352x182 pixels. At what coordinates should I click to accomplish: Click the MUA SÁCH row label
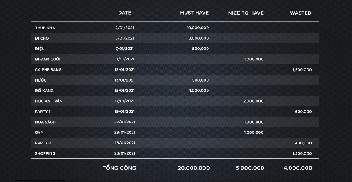click(45, 122)
